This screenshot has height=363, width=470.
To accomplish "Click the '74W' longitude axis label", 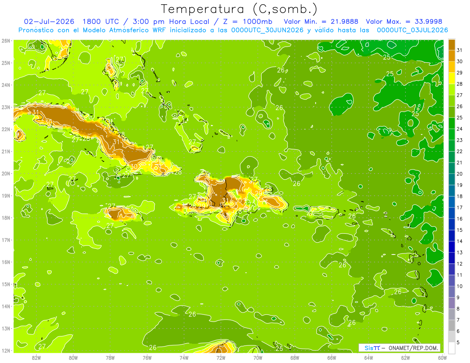I will coord(184,358).
